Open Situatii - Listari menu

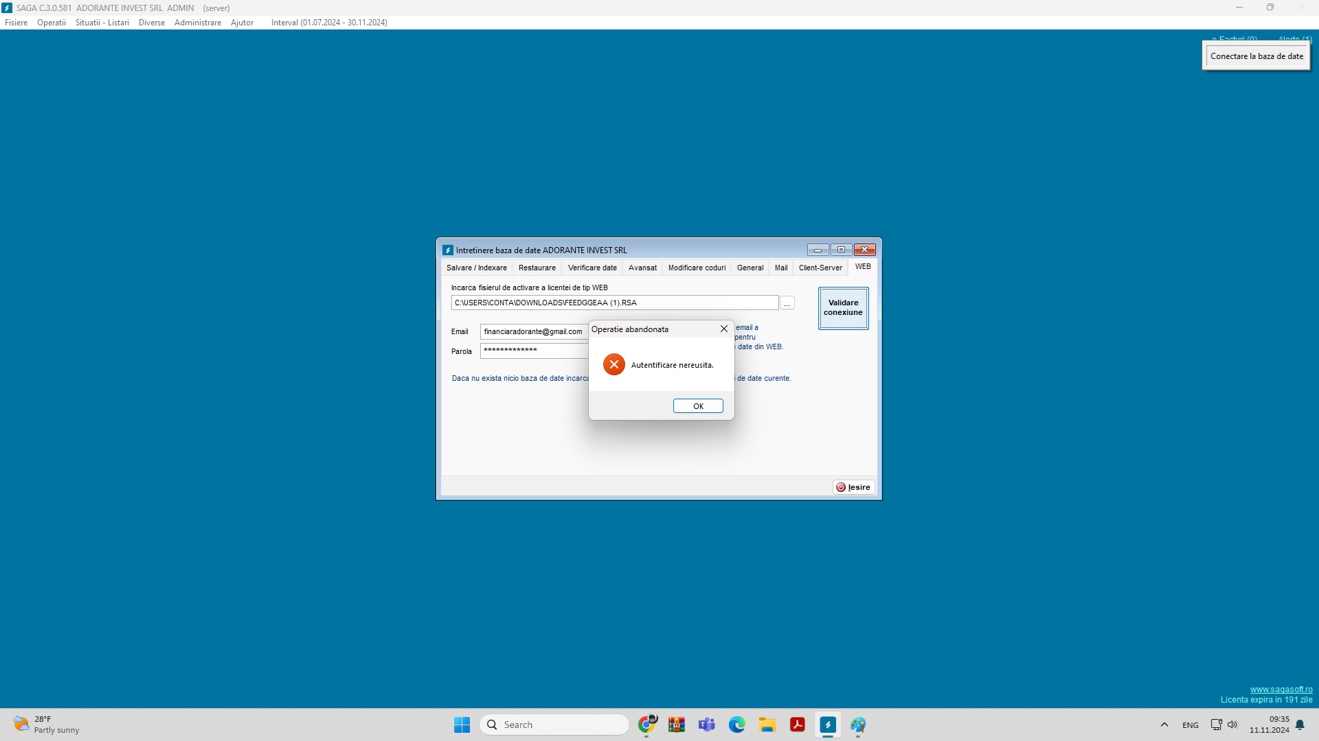pyautogui.click(x=102, y=23)
